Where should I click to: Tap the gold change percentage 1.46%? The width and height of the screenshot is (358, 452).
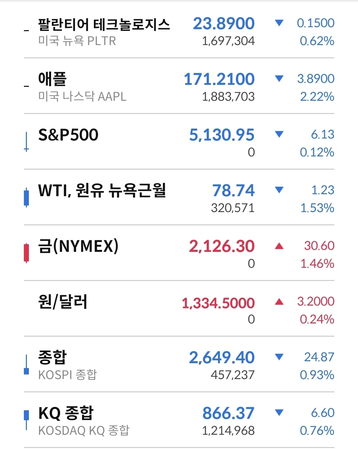pos(317,264)
